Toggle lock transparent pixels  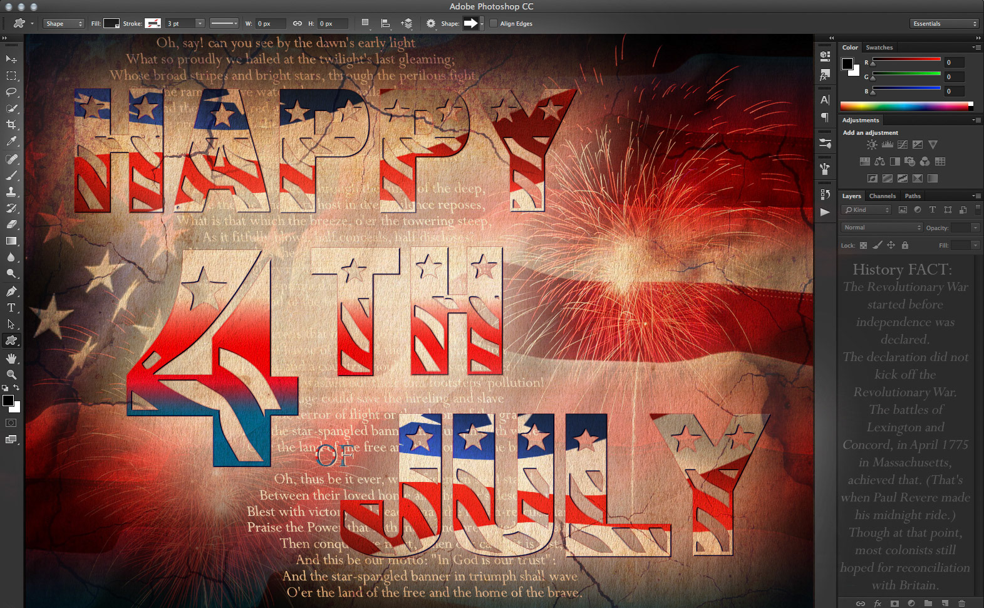[x=864, y=246]
